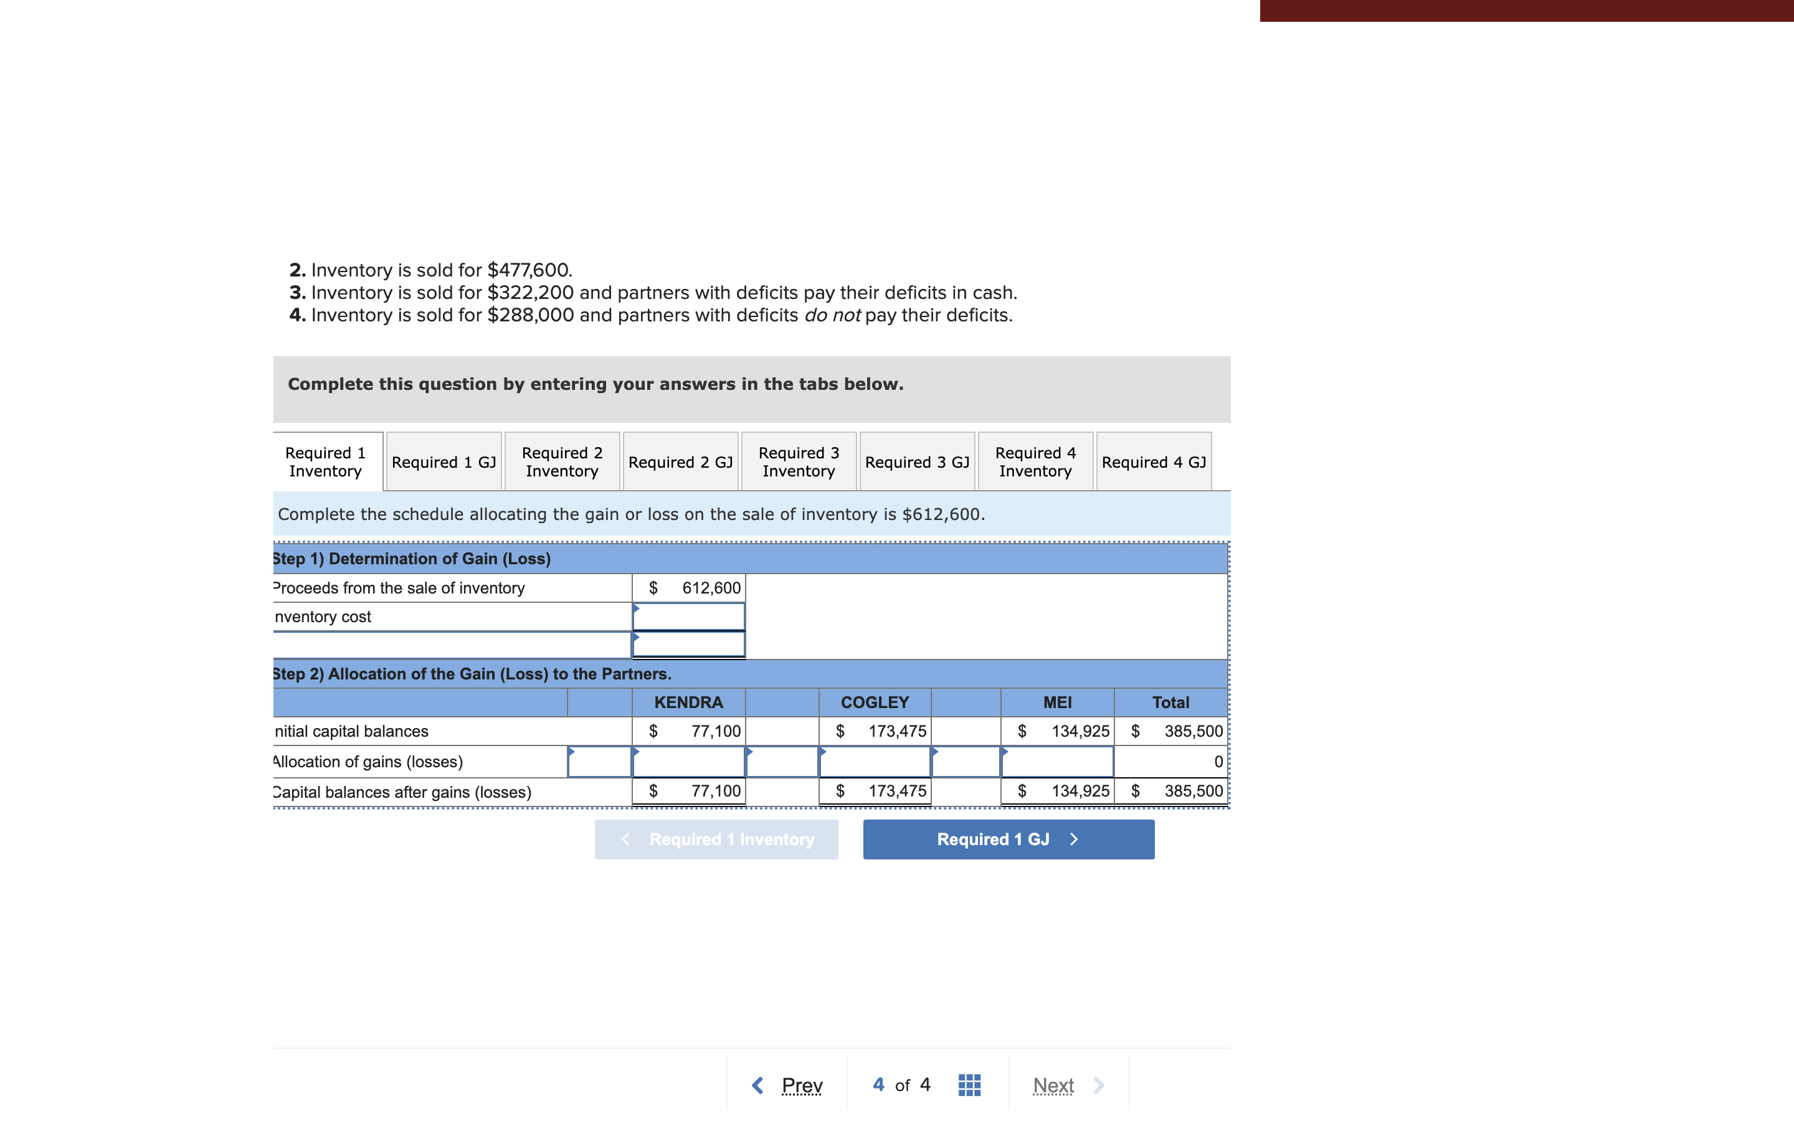The image size is (1794, 1121).
Task: Go to Required 3 Inventory tab
Action: (799, 462)
